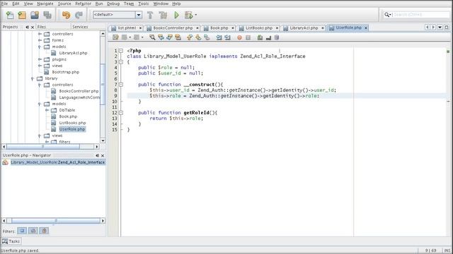This screenshot has width=453, height=254.
Task: Collapse class fold at line 3
Action: [x=121, y=62]
